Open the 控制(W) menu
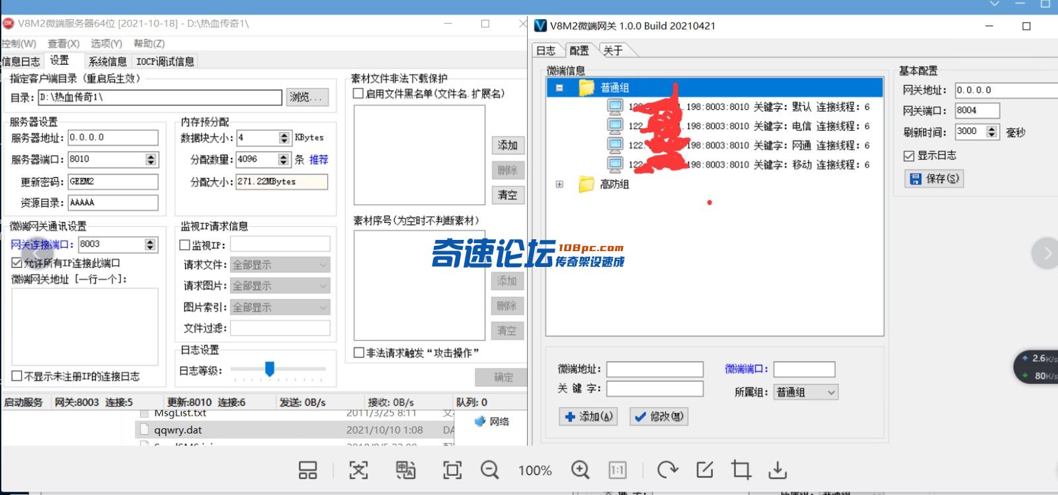This screenshot has height=495, width=1058. (19, 44)
